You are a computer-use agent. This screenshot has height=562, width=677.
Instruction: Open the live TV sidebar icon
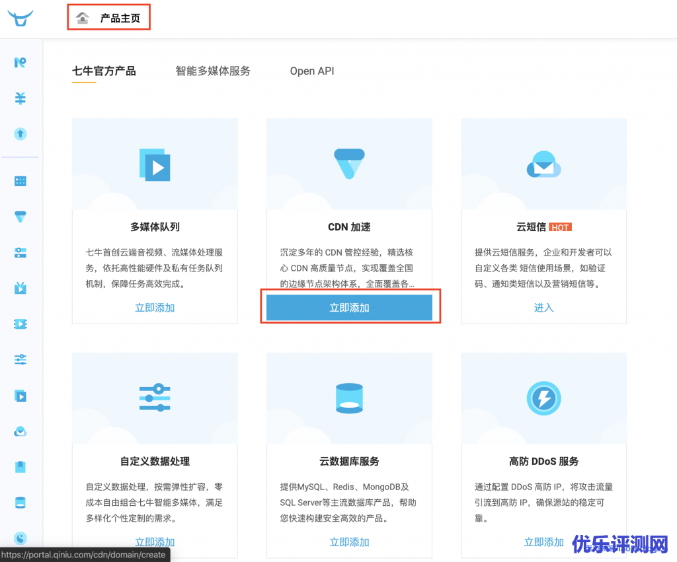point(20,288)
